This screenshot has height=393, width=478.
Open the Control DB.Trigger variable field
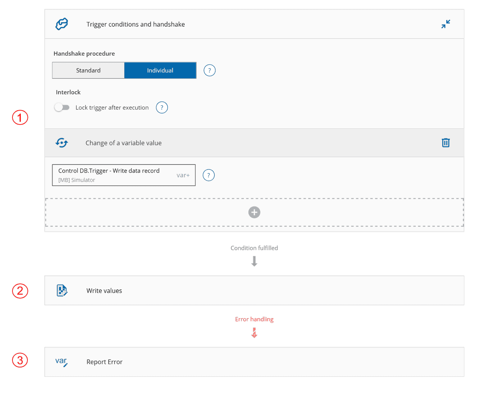(x=124, y=175)
